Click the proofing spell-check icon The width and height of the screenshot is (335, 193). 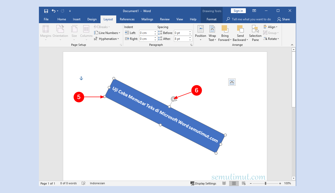(x=83, y=183)
